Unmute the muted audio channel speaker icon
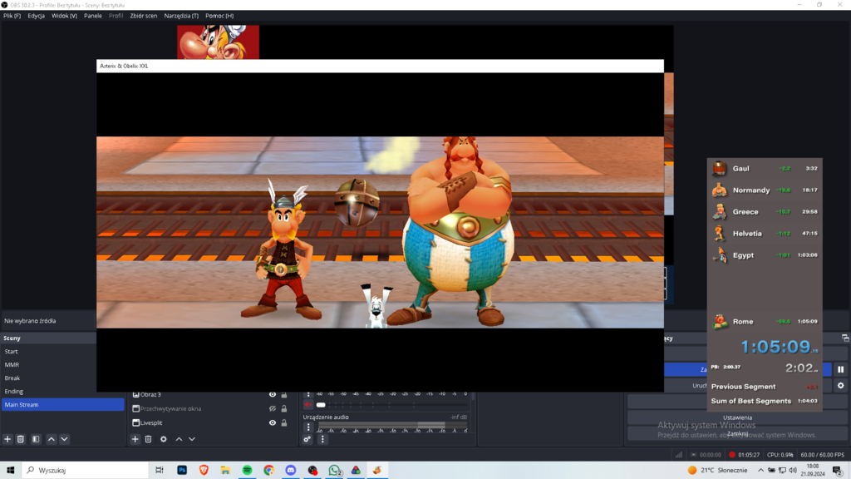Image resolution: width=851 pixels, height=479 pixels. pos(308,405)
